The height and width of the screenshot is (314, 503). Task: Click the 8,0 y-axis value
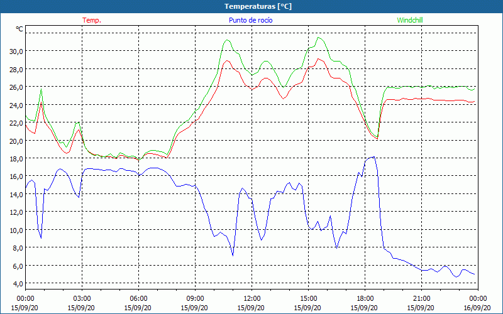(x=18, y=247)
